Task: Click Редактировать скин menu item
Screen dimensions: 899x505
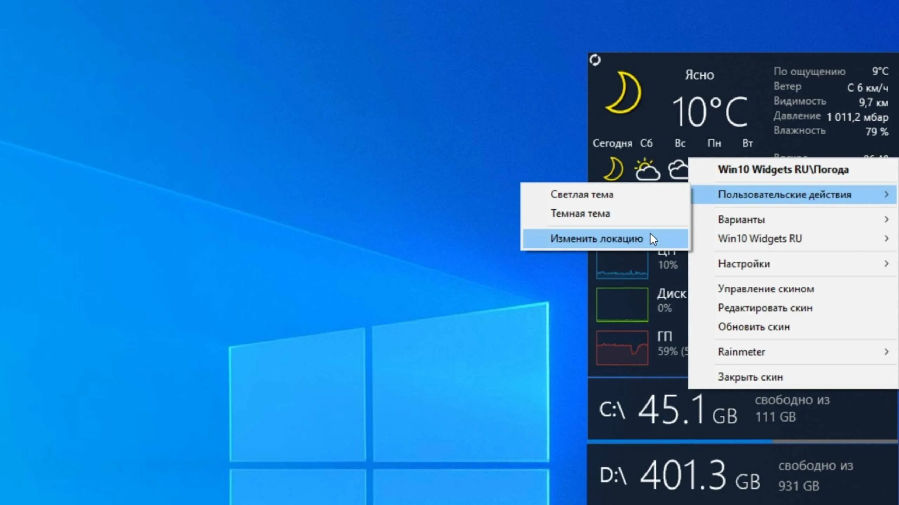Action: (x=765, y=308)
